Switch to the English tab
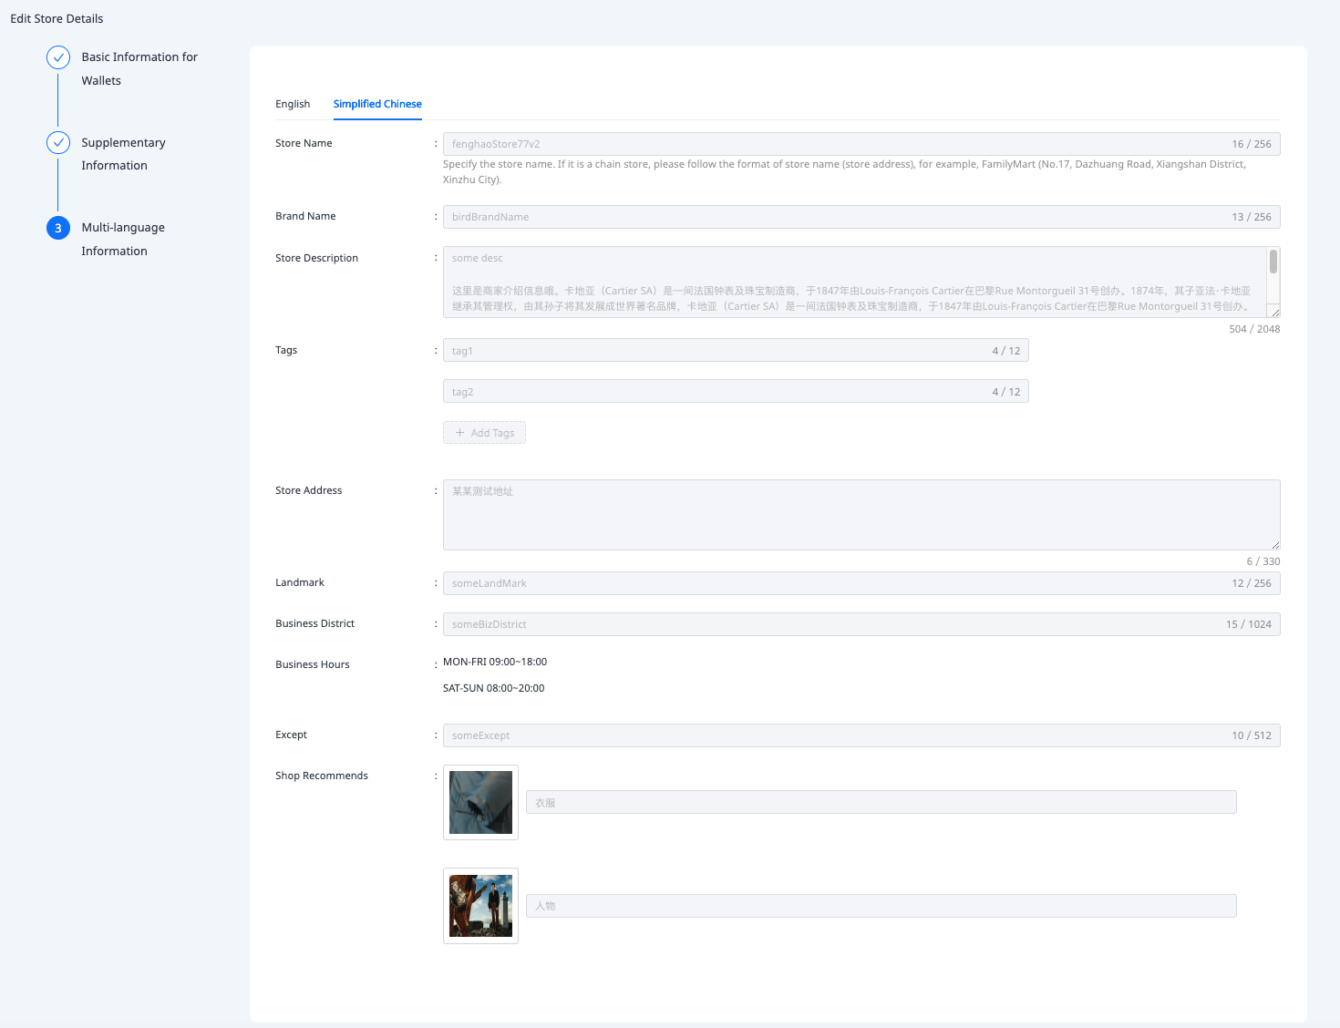The image size is (1340, 1028). (x=293, y=104)
